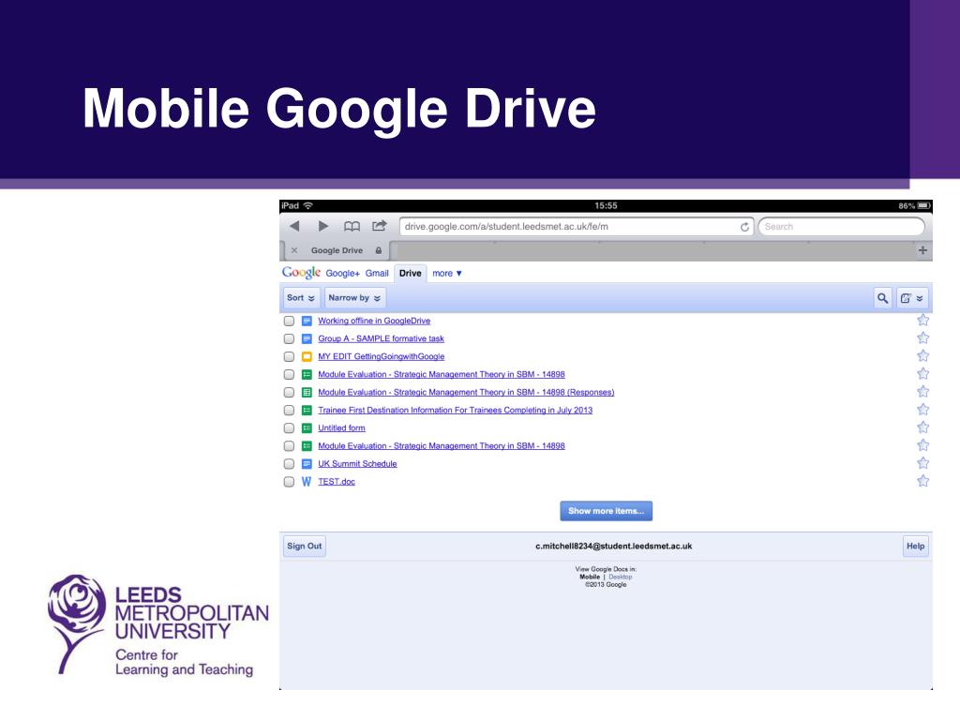Tick checkbox for MY EDIT GettingGoingwithGoogle
The image size is (960, 720).
click(289, 356)
